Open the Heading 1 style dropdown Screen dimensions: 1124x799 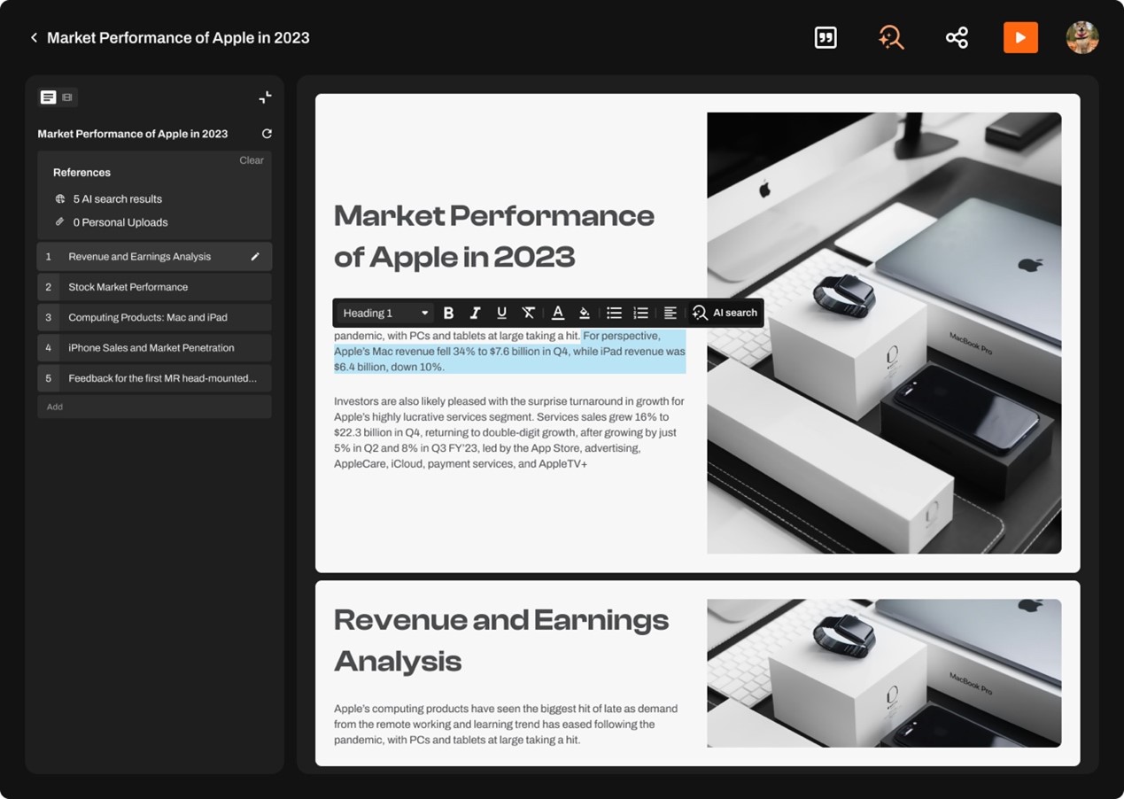click(x=385, y=313)
